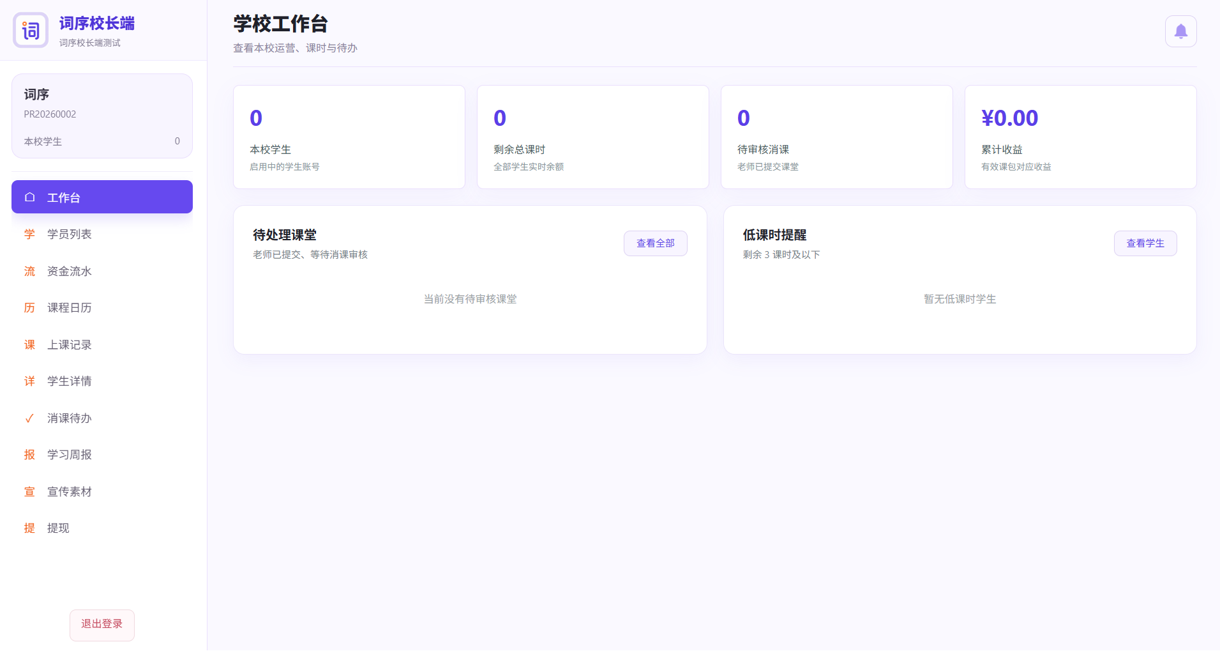Open 学员列表 in the sidebar
The height and width of the screenshot is (651, 1220).
[x=102, y=234]
